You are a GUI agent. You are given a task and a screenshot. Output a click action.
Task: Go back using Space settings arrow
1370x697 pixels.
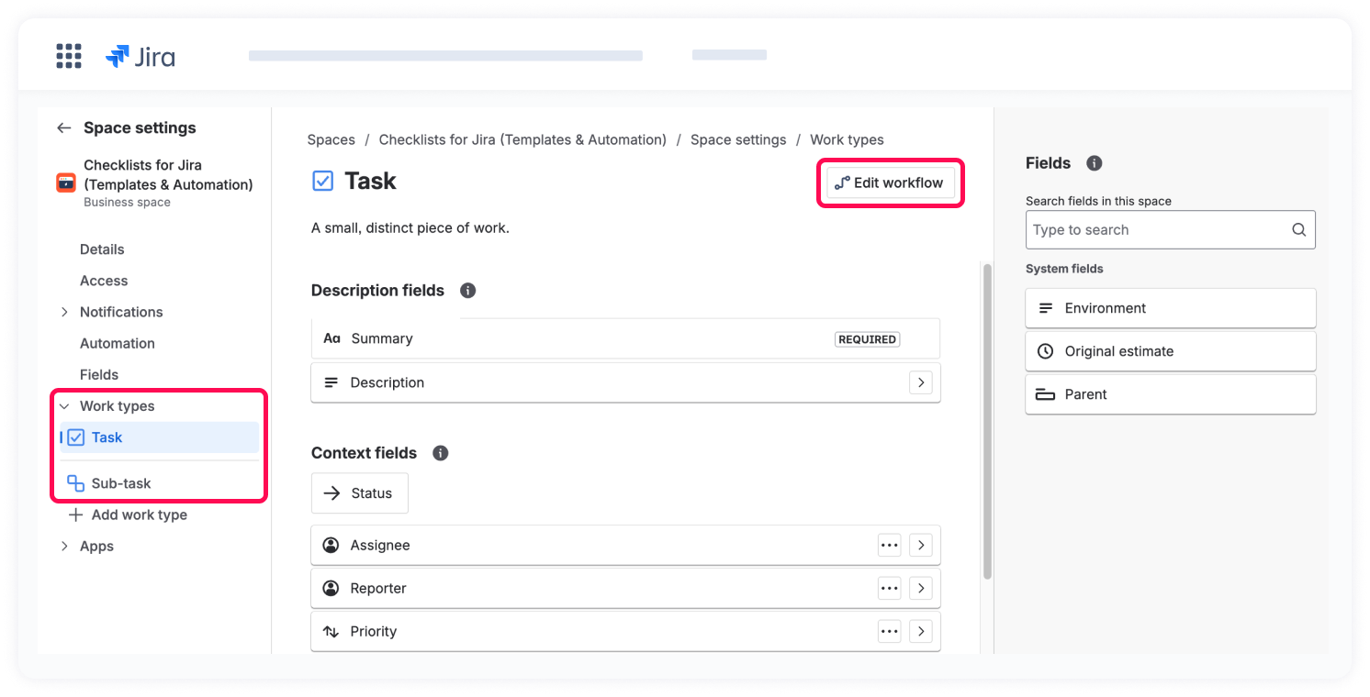63,128
